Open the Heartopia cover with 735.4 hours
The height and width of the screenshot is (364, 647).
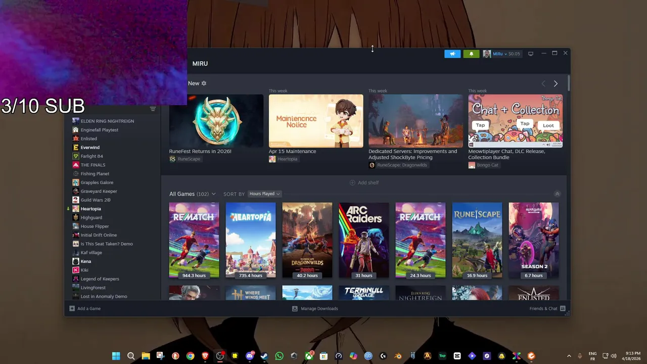pyautogui.click(x=251, y=240)
